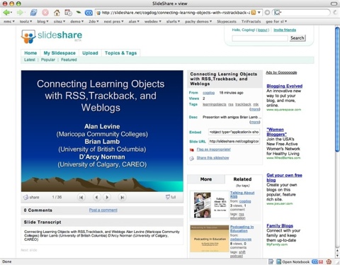This screenshot has height=265, width=340.
Task: Open the TriFractals bookmark
Action: (251, 21)
